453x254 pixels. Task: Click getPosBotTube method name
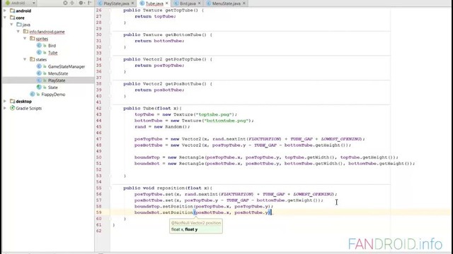coord(183,83)
